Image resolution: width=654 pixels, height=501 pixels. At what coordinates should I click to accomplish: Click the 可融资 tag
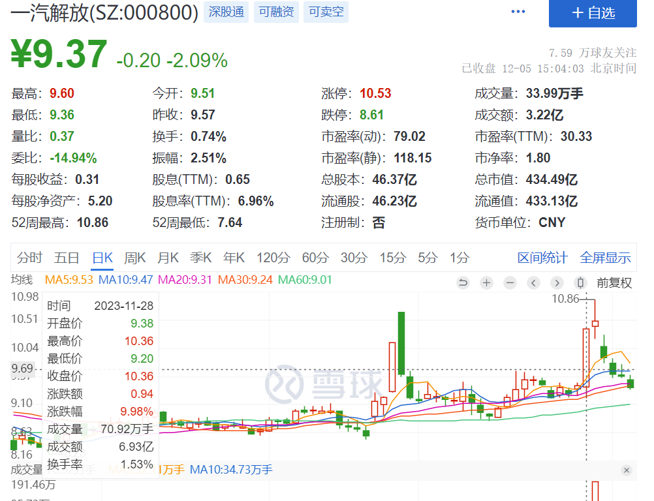pos(276,12)
